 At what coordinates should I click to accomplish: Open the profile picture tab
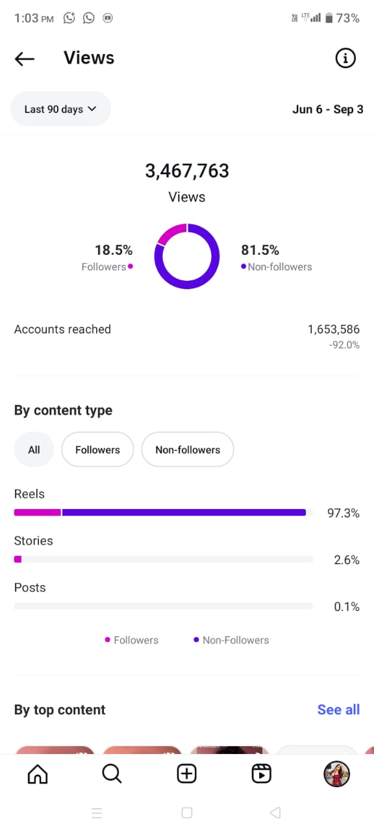(x=336, y=773)
